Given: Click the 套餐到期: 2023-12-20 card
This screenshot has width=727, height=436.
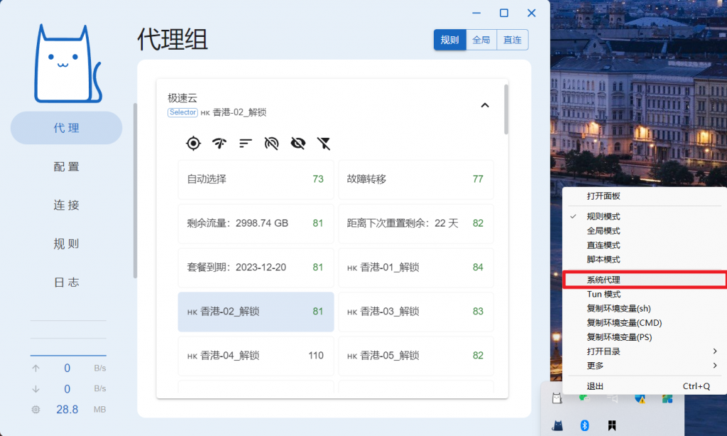Looking at the screenshot, I should (256, 268).
